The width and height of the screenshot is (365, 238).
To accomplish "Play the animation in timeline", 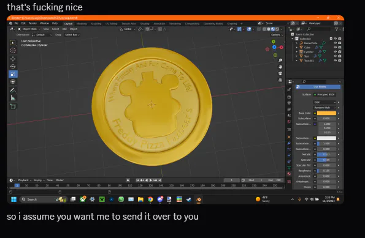I will pyautogui.click(x=151, y=180).
